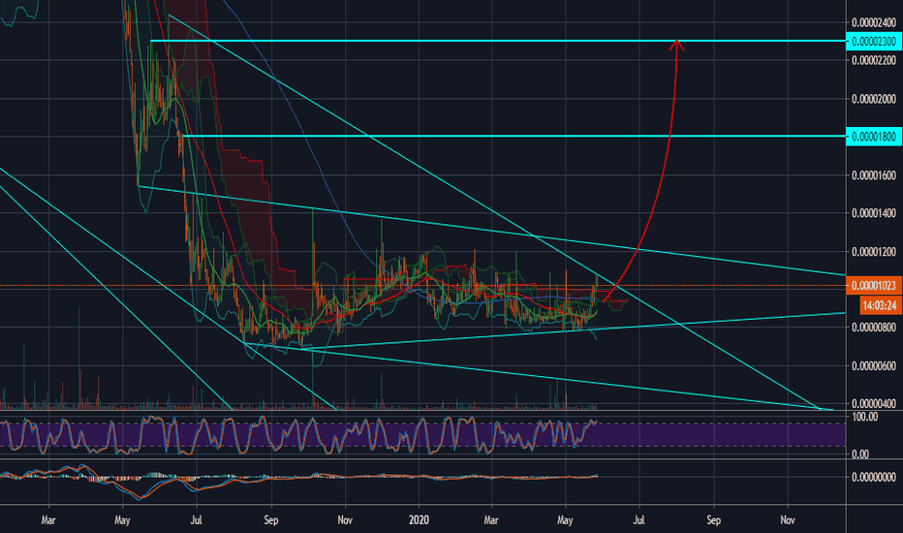
Task: Click the 0.00002400 price axis label
Action: coord(874,23)
